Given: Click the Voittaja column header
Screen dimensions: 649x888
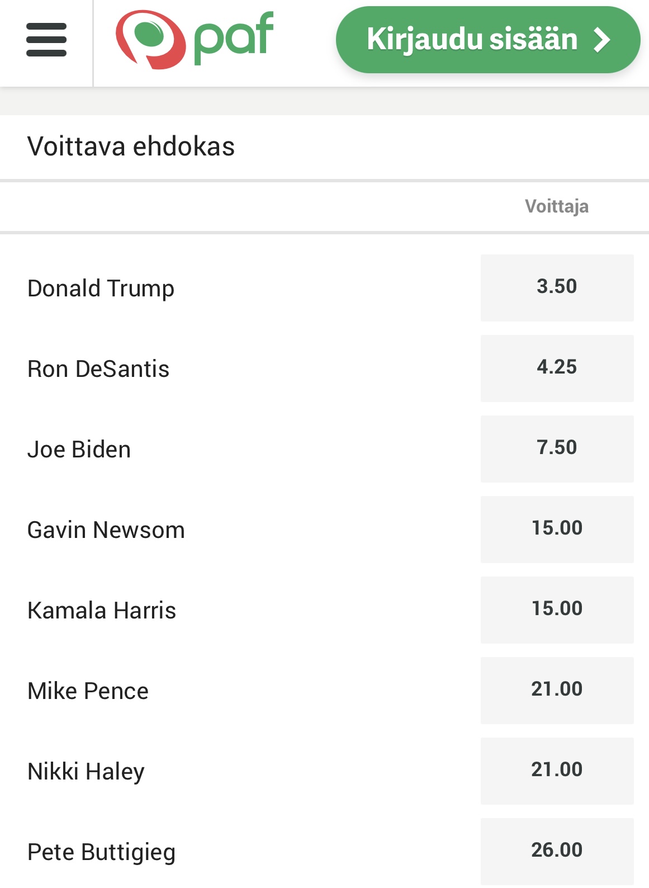Looking at the screenshot, I should click(556, 206).
